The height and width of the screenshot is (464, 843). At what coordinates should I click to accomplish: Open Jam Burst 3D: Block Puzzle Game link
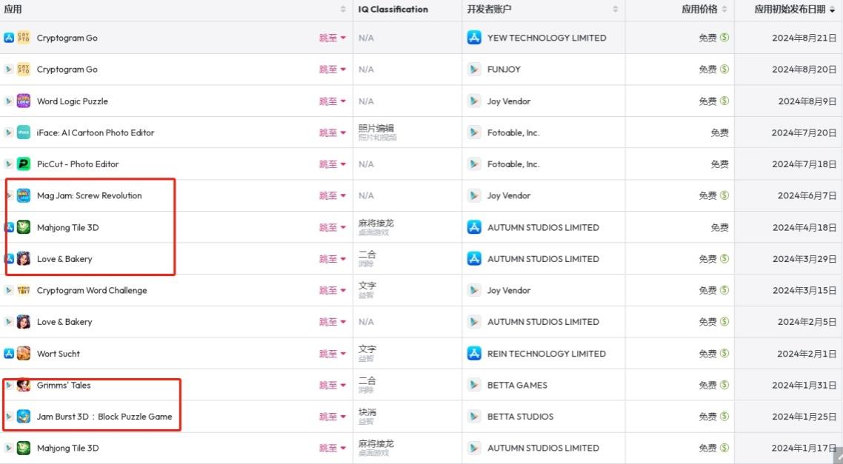104,416
